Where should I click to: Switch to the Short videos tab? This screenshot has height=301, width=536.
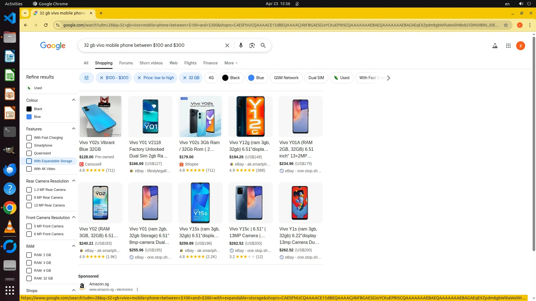click(151, 63)
